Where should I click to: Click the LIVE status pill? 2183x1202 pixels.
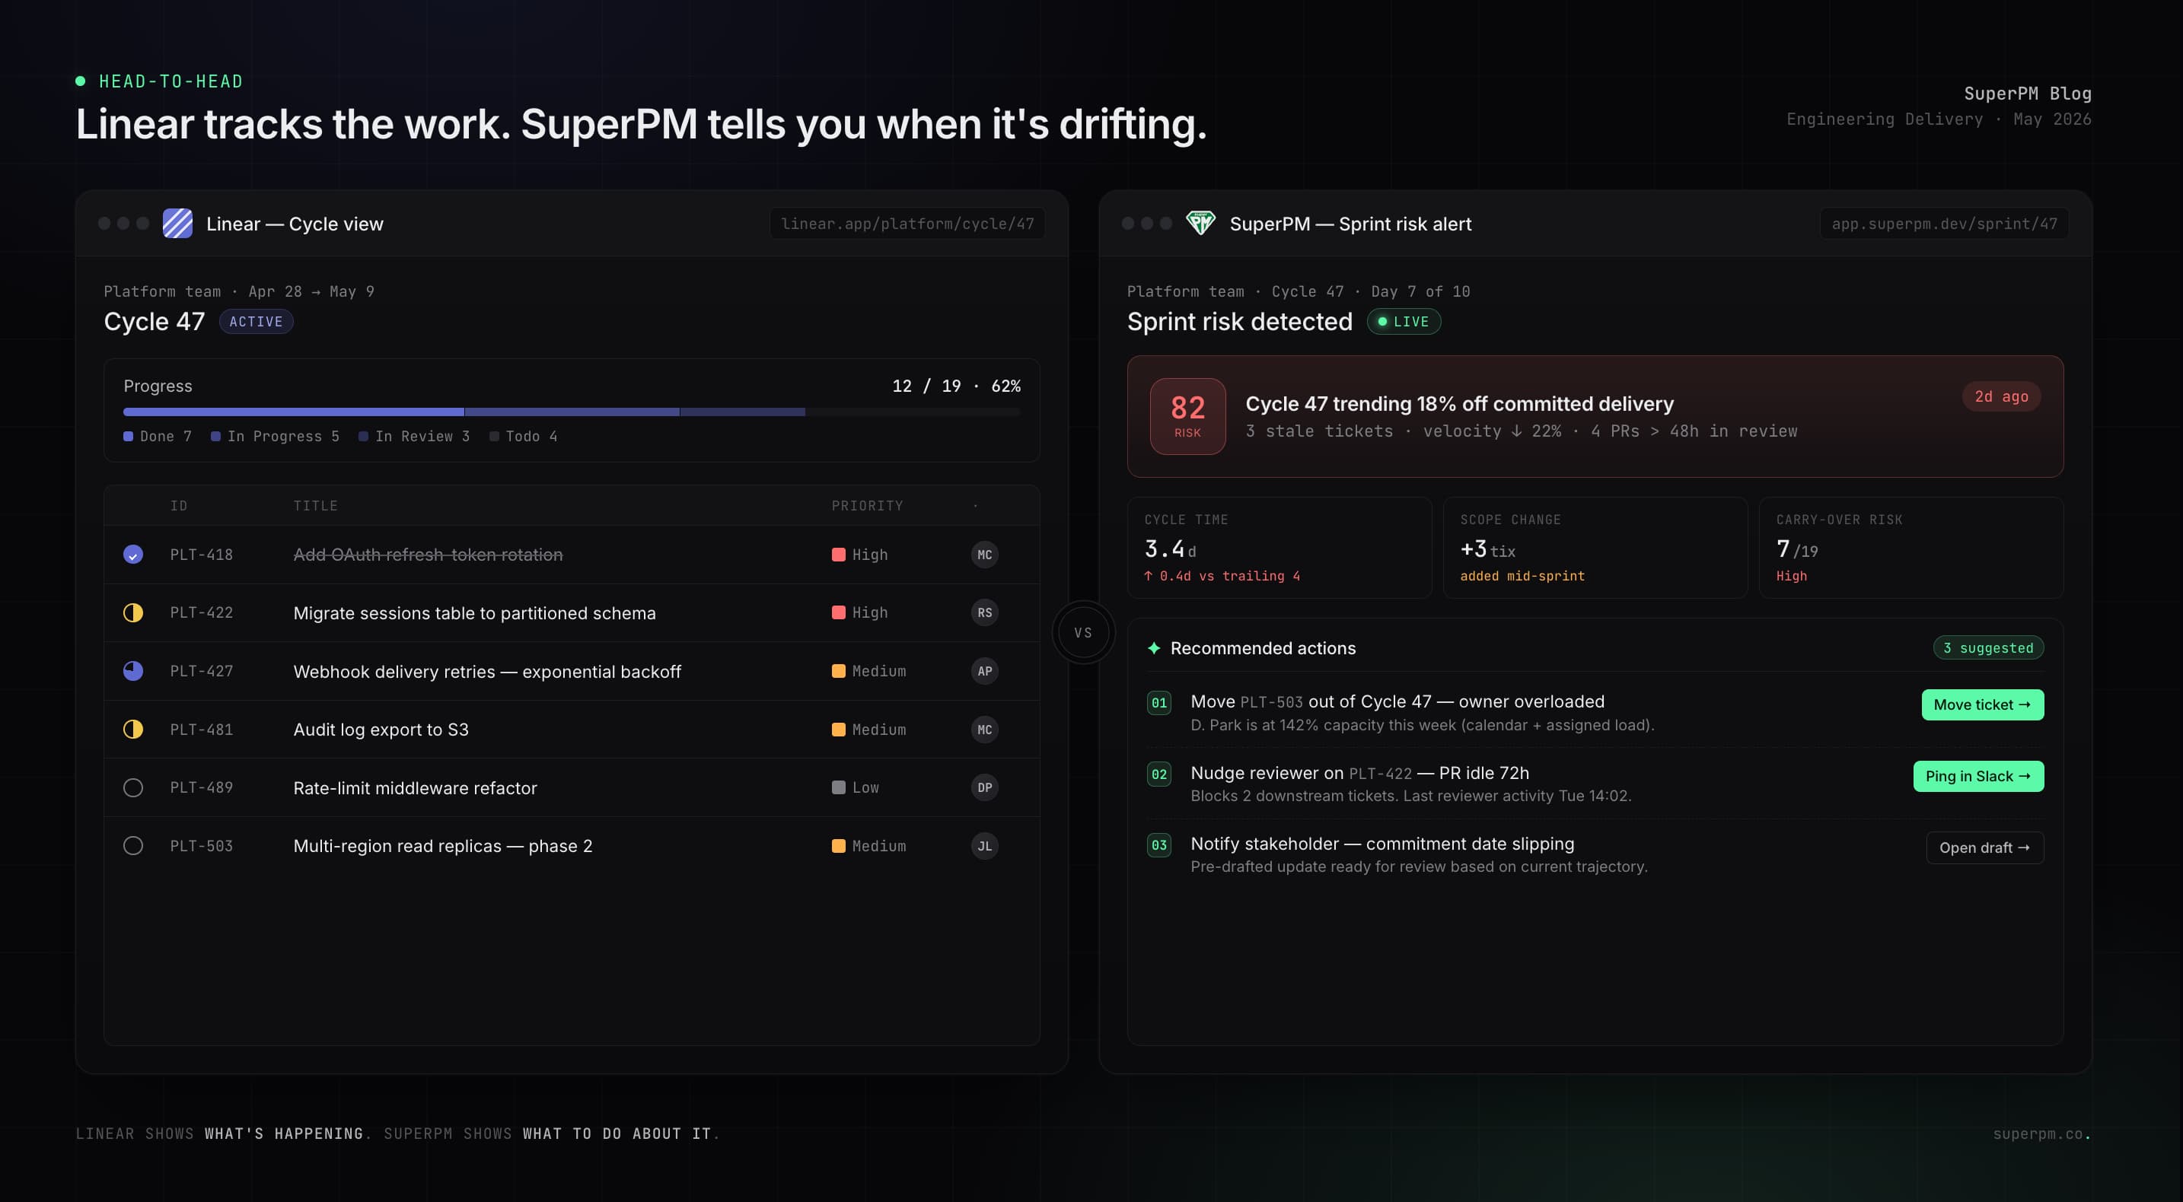[1404, 322]
